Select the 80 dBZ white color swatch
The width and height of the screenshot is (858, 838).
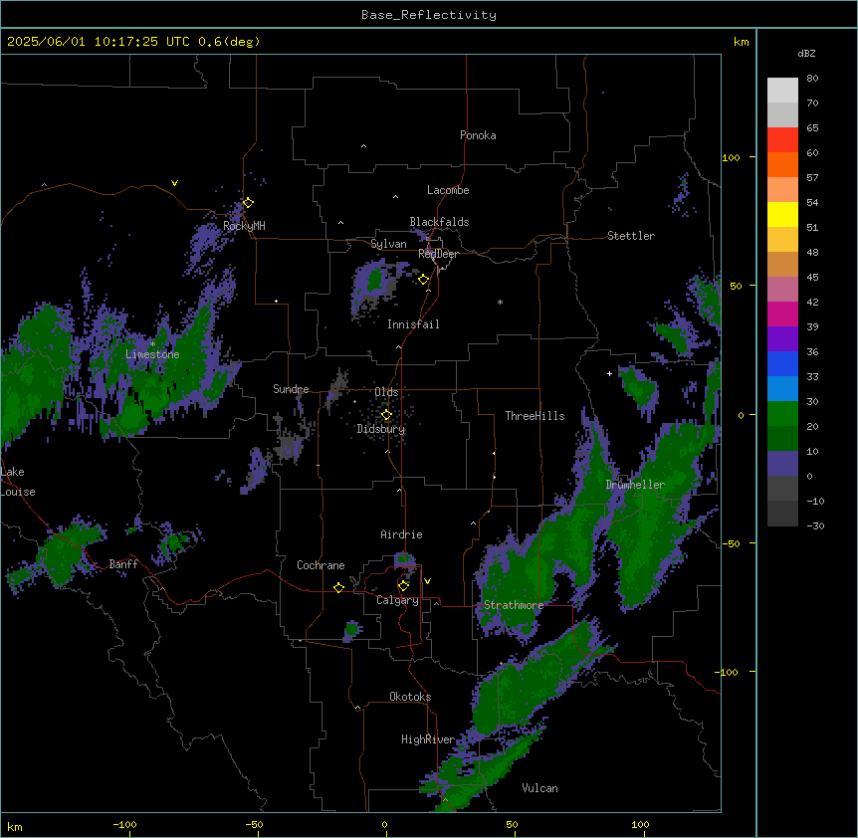782,90
